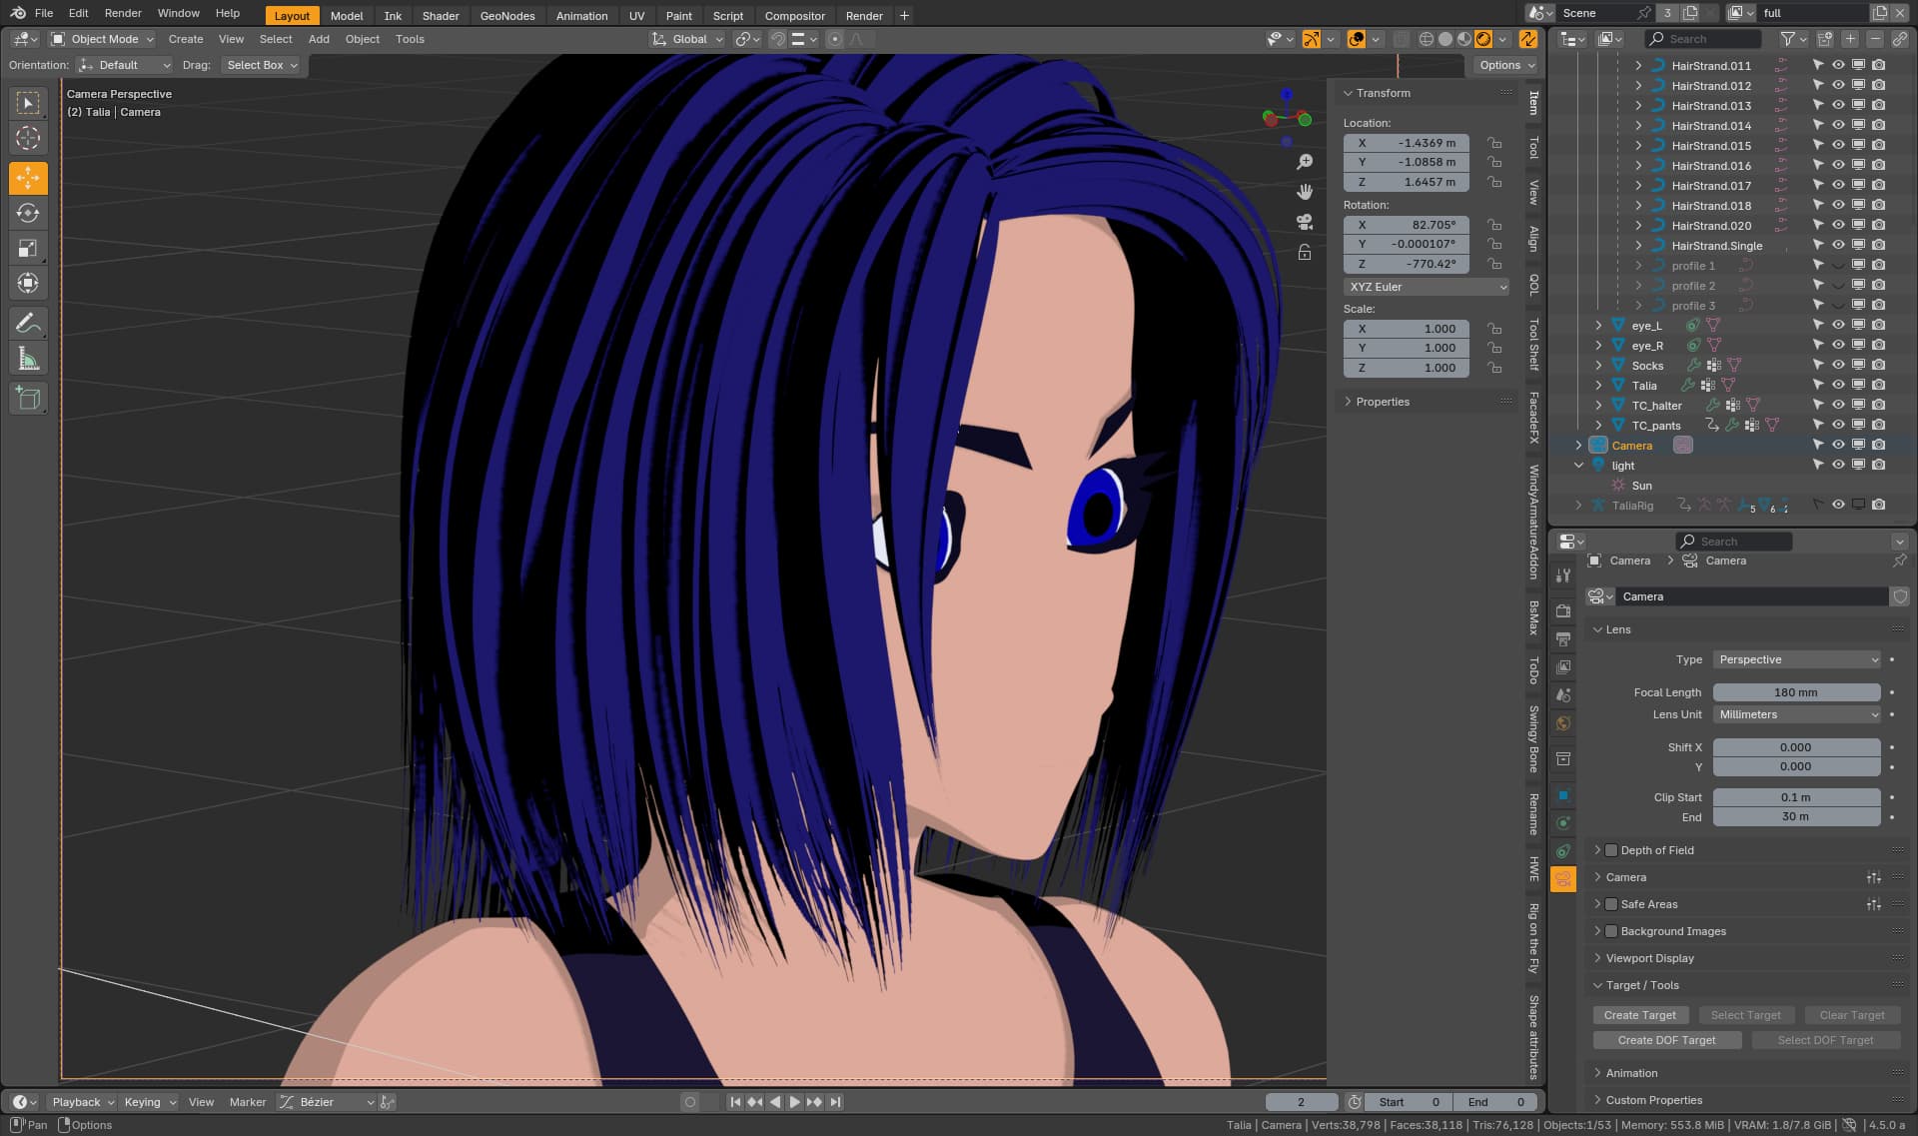Viewport: 1918px width, 1136px height.
Task: Click the Shift X value field
Action: pos(1796,747)
